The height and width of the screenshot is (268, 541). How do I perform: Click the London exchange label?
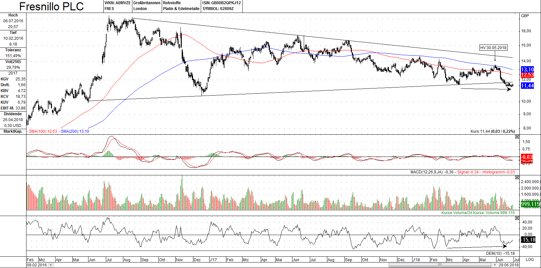pyautogui.click(x=140, y=9)
